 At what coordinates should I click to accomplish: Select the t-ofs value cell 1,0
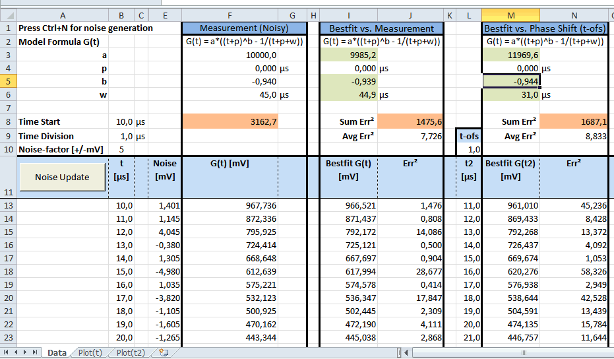coord(468,149)
